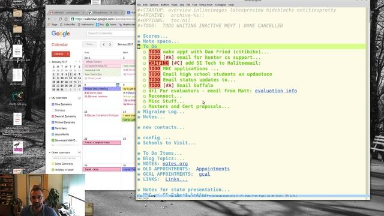Open the bird image file on desktop
This screenshot has width=384, height=216.
(18, 148)
